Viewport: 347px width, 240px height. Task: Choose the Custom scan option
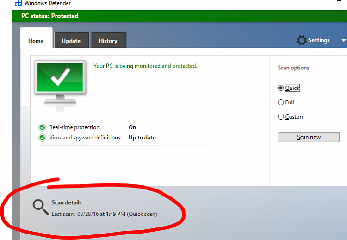point(281,117)
